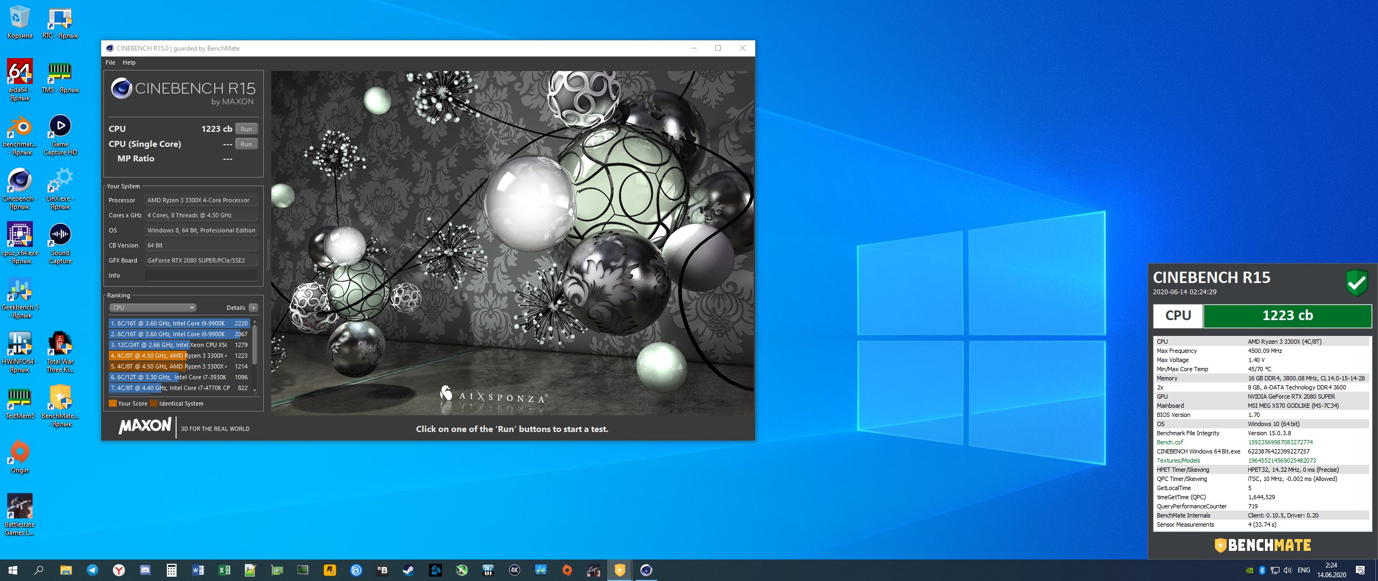
Task: Select the RTC shortcut desktop icon
Action: click(60, 23)
